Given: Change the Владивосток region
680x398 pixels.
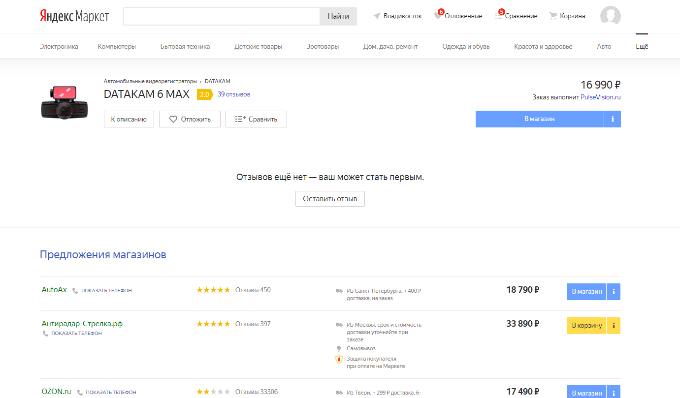Looking at the screenshot, I should [x=398, y=16].
